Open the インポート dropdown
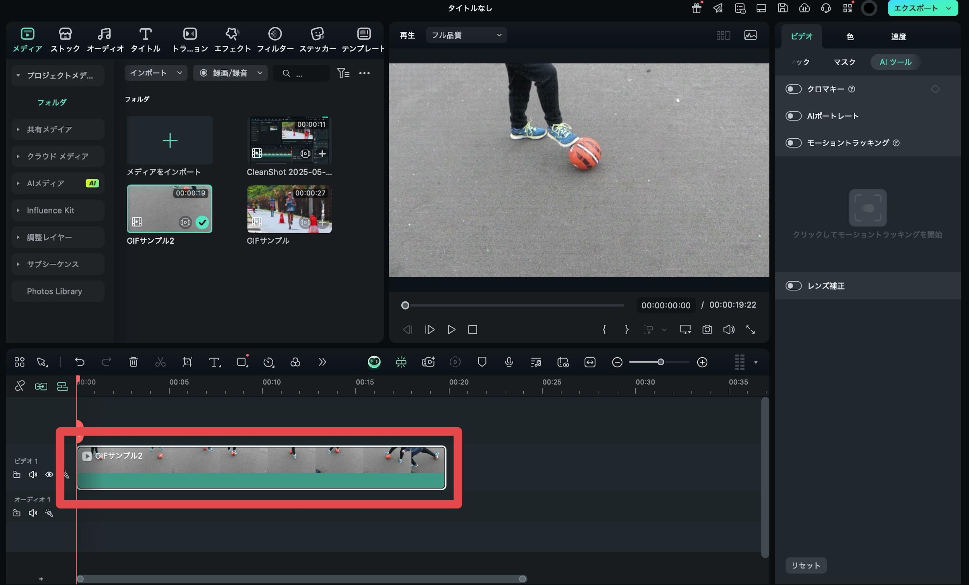 coord(156,73)
